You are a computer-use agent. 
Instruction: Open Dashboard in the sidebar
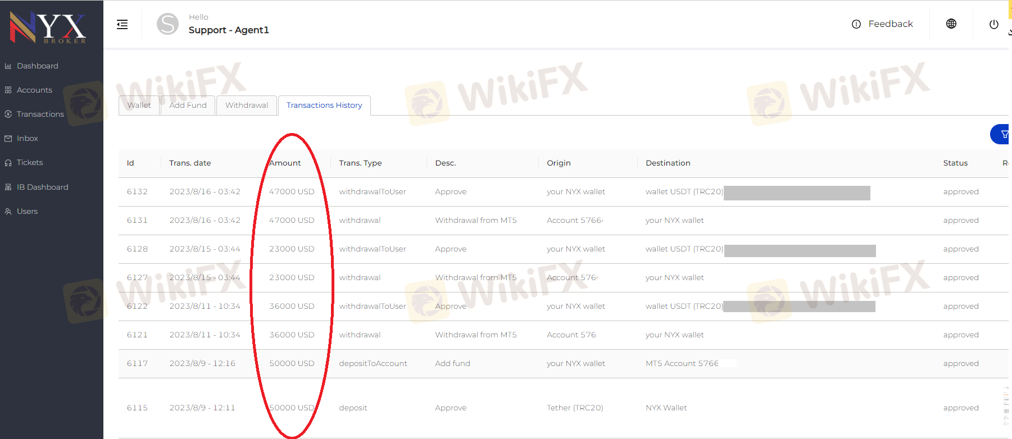[x=37, y=66]
